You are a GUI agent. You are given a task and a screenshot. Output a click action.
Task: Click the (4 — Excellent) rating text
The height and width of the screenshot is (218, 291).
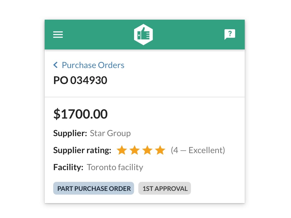click(198, 150)
